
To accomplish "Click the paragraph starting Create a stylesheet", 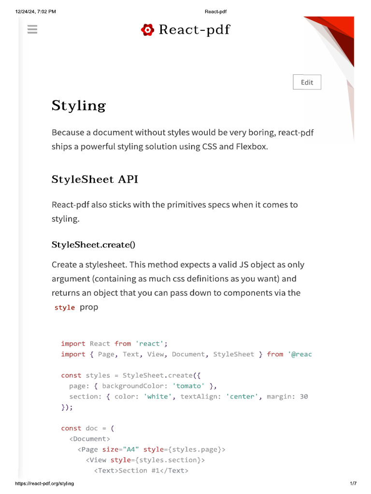I will 178,286.
